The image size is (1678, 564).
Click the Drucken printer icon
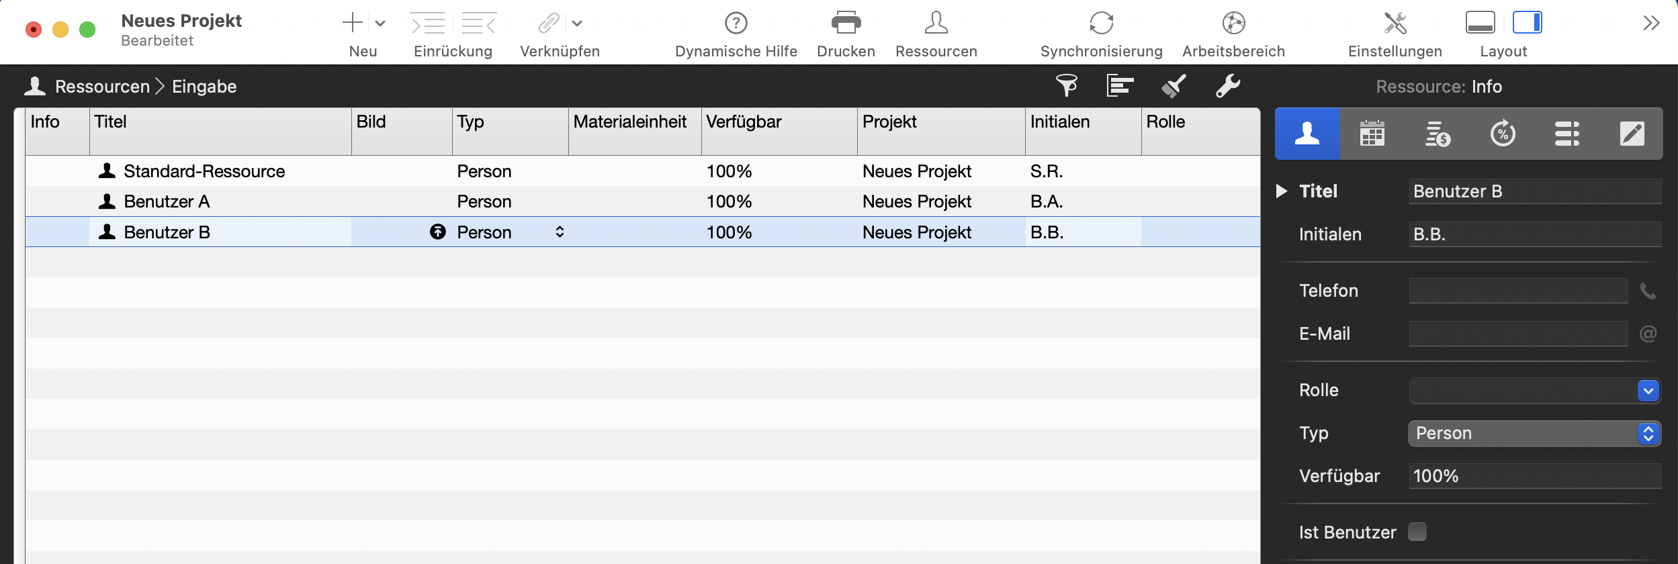pyautogui.click(x=845, y=23)
